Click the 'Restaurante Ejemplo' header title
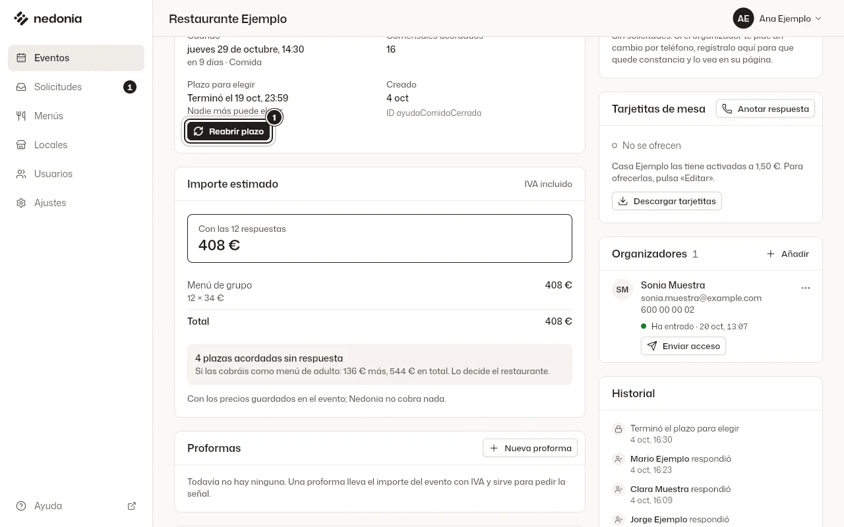The height and width of the screenshot is (527, 844). coord(227,18)
